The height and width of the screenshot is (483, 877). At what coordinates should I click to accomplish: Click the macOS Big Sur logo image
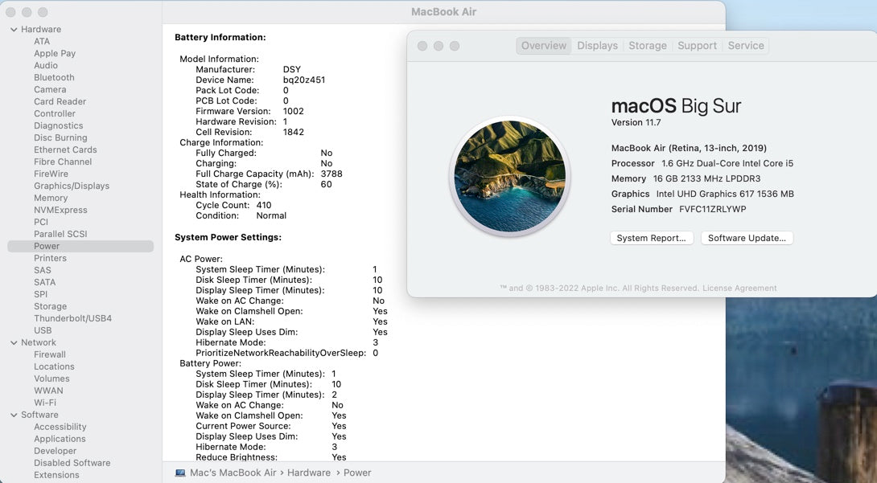[x=509, y=177]
